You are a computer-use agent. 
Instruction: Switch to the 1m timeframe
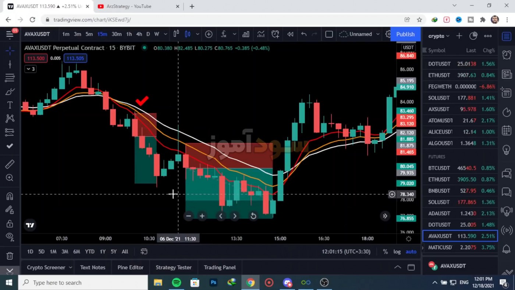click(x=66, y=34)
